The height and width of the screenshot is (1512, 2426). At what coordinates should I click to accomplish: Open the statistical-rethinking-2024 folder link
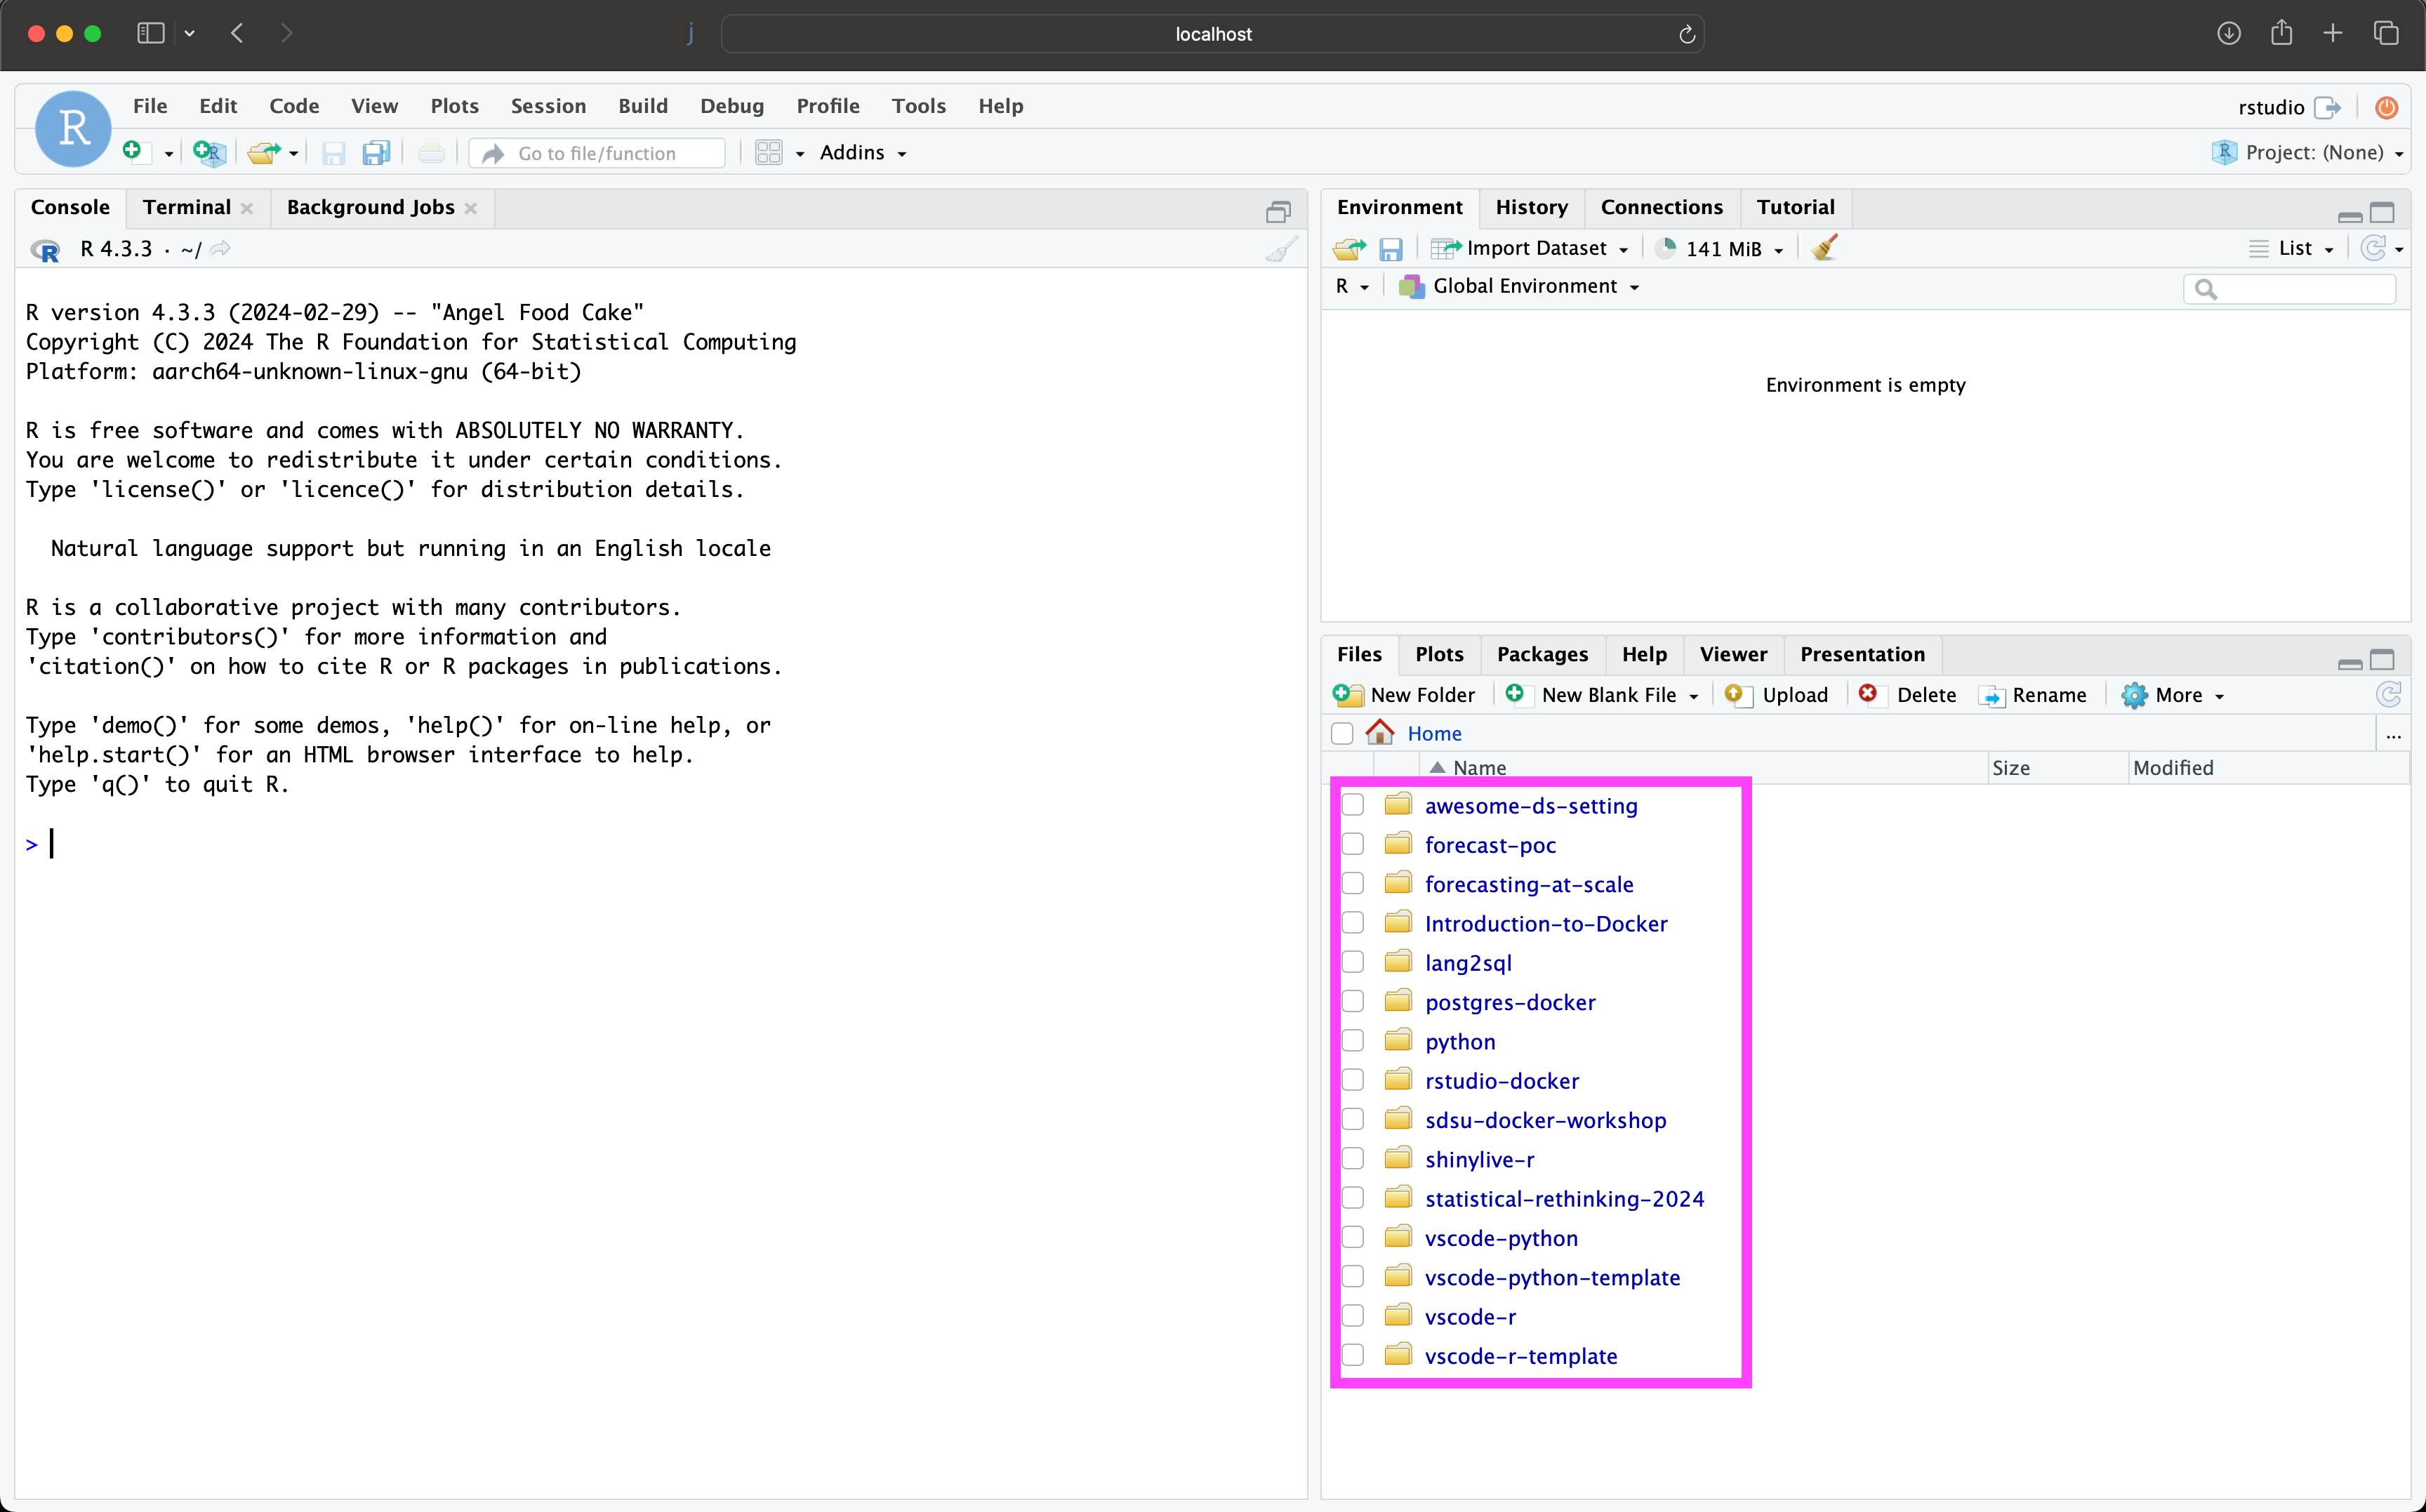coord(1564,1198)
